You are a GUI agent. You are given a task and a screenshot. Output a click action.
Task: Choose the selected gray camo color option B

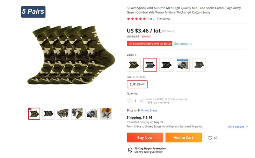point(150,65)
